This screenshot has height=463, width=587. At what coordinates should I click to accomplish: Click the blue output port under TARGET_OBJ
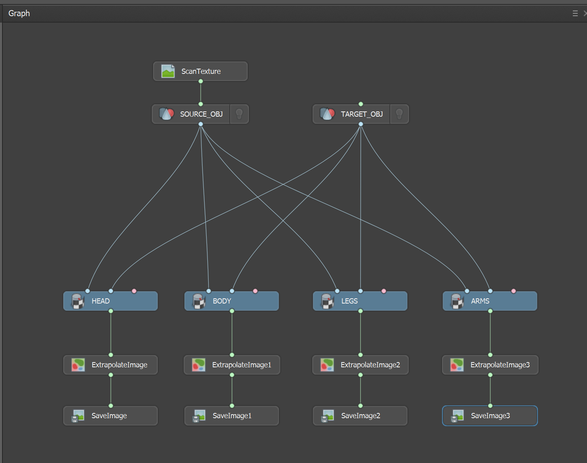click(361, 124)
